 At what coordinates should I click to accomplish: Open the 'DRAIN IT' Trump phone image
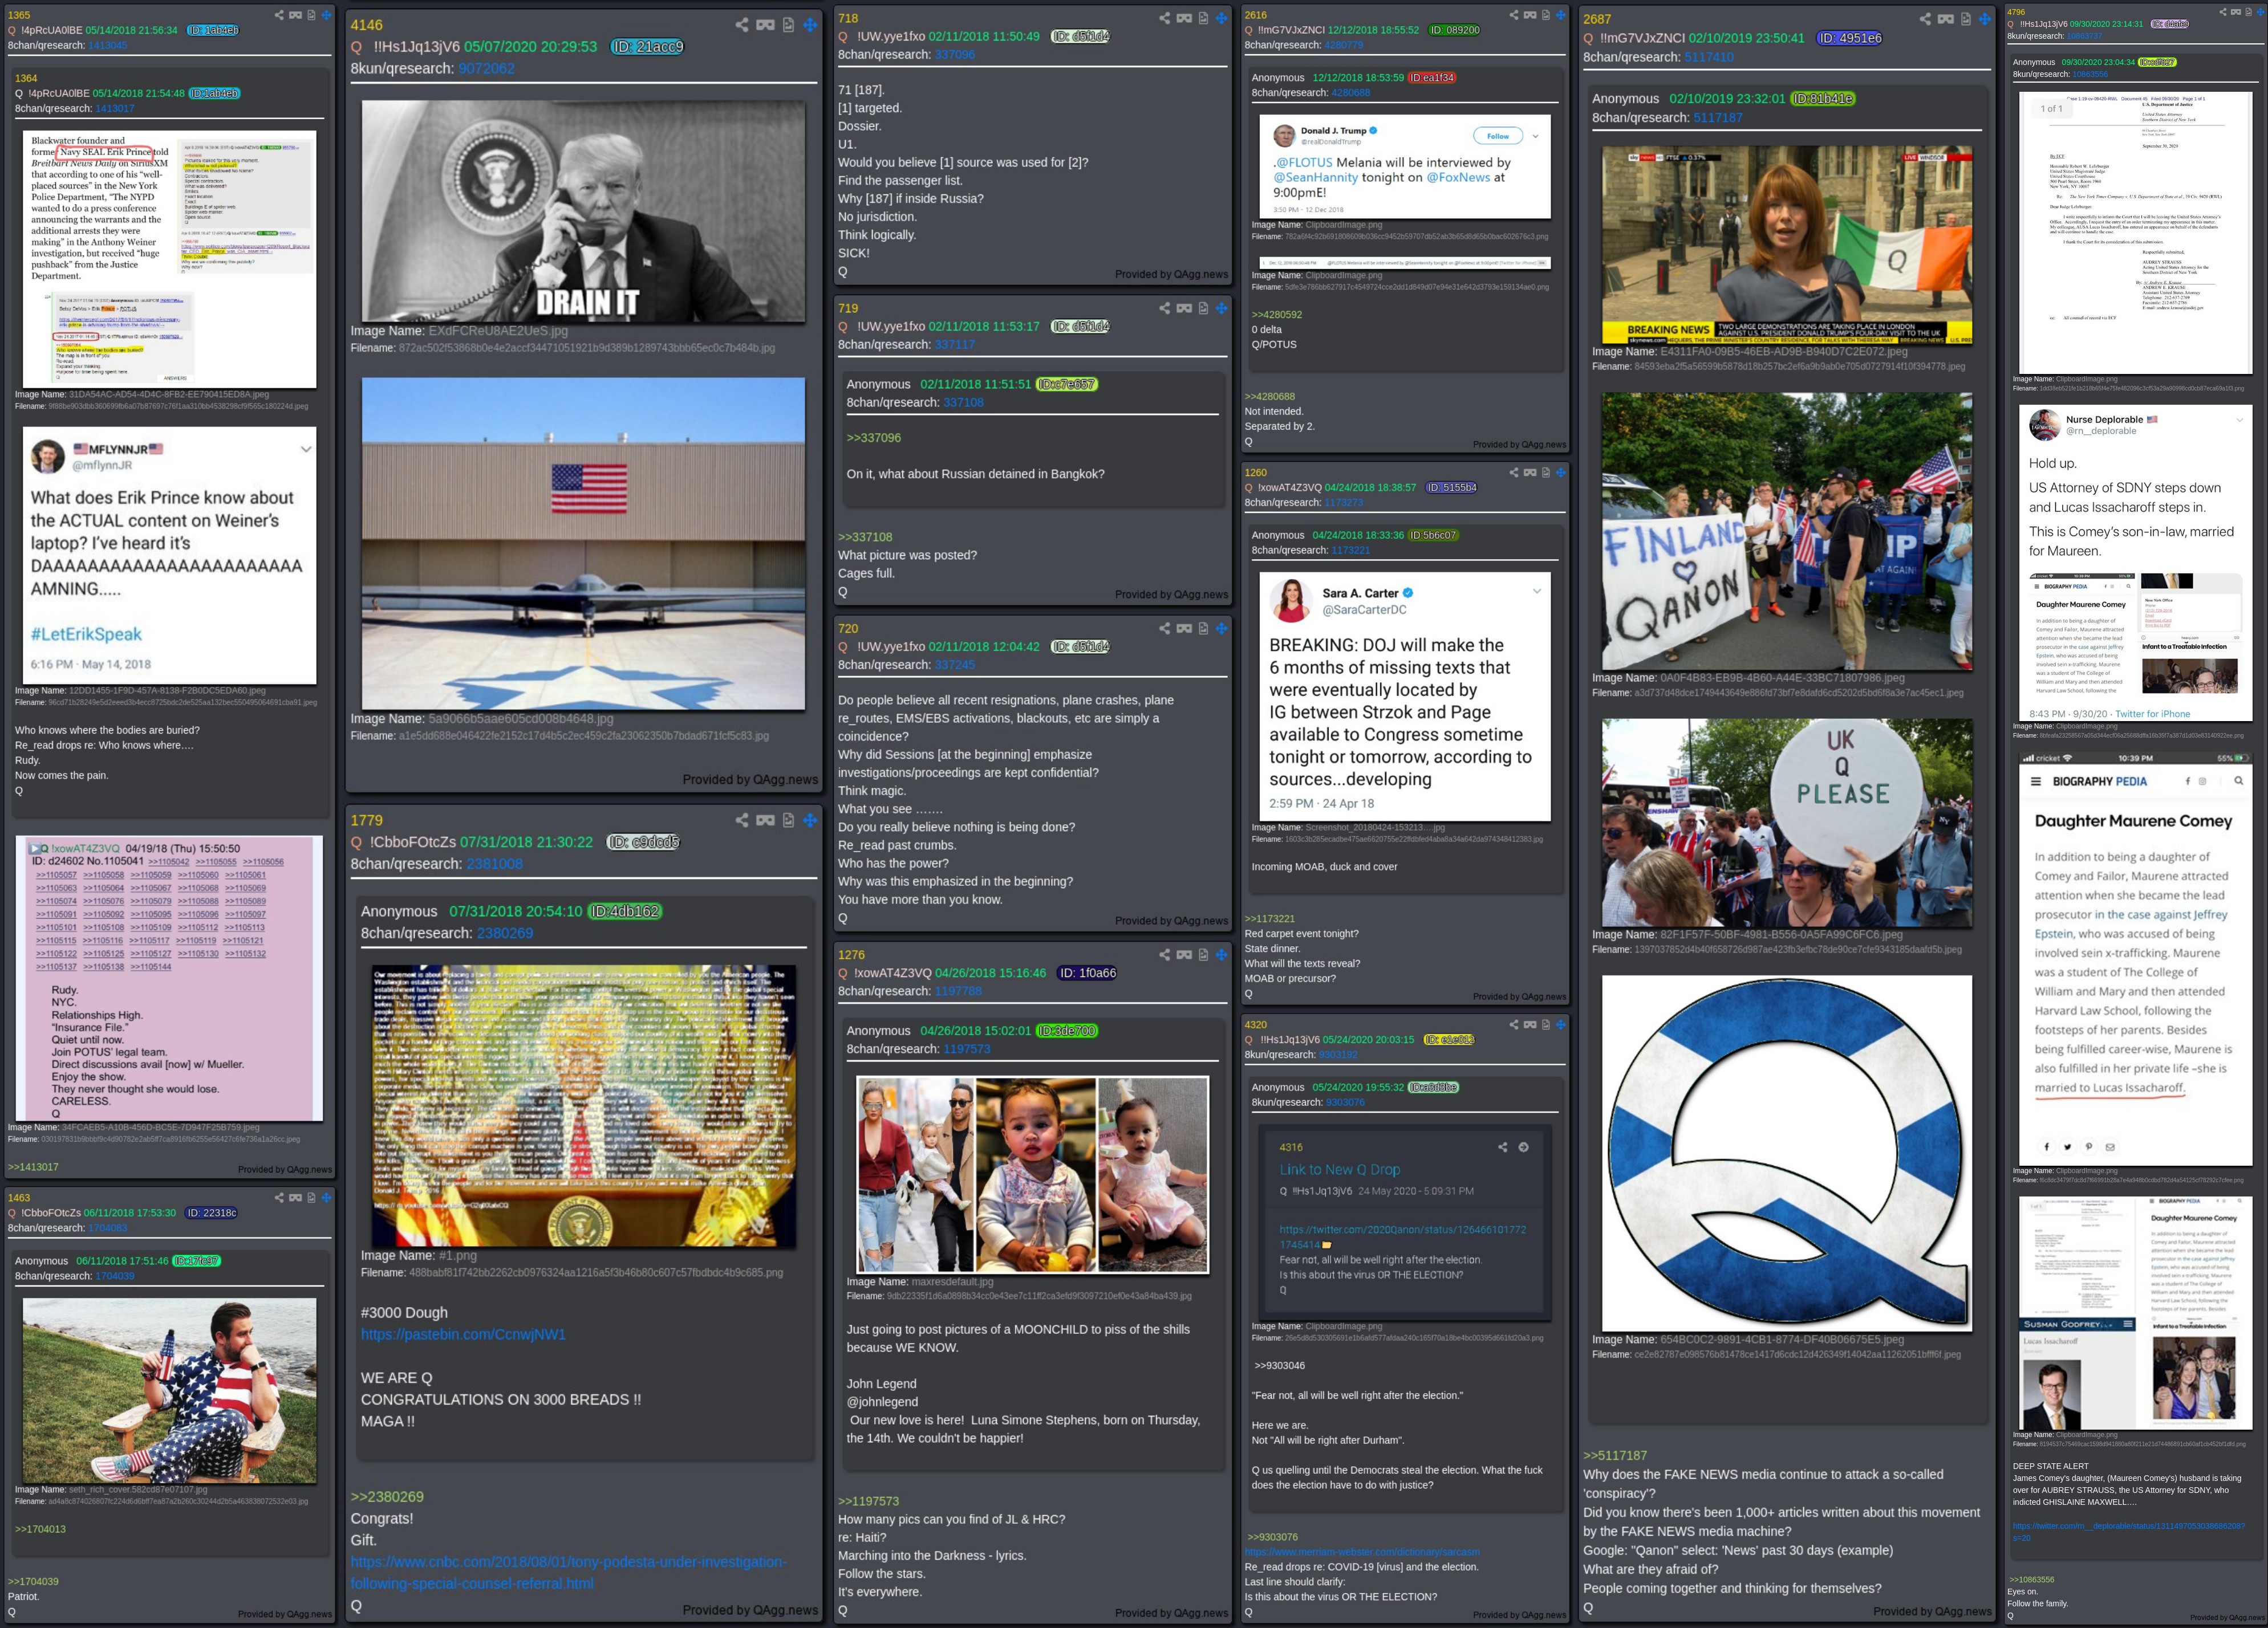pos(583,211)
